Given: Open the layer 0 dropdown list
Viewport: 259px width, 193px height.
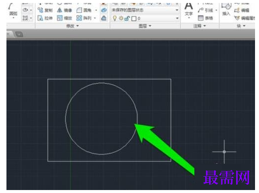Looking at the screenshot, I should tap(145, 18).
